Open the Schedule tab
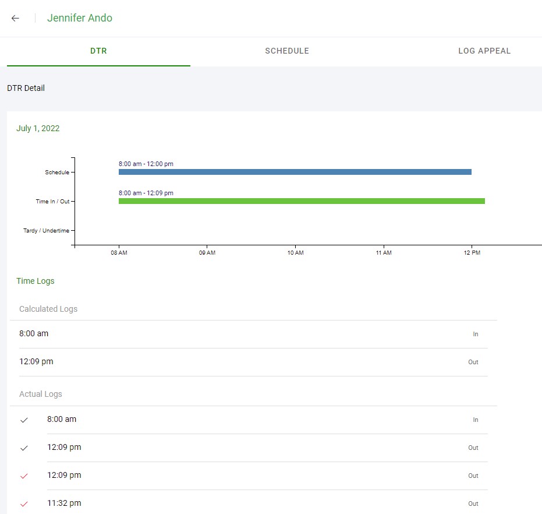This screenshot has height=514, width=542. 286,51
